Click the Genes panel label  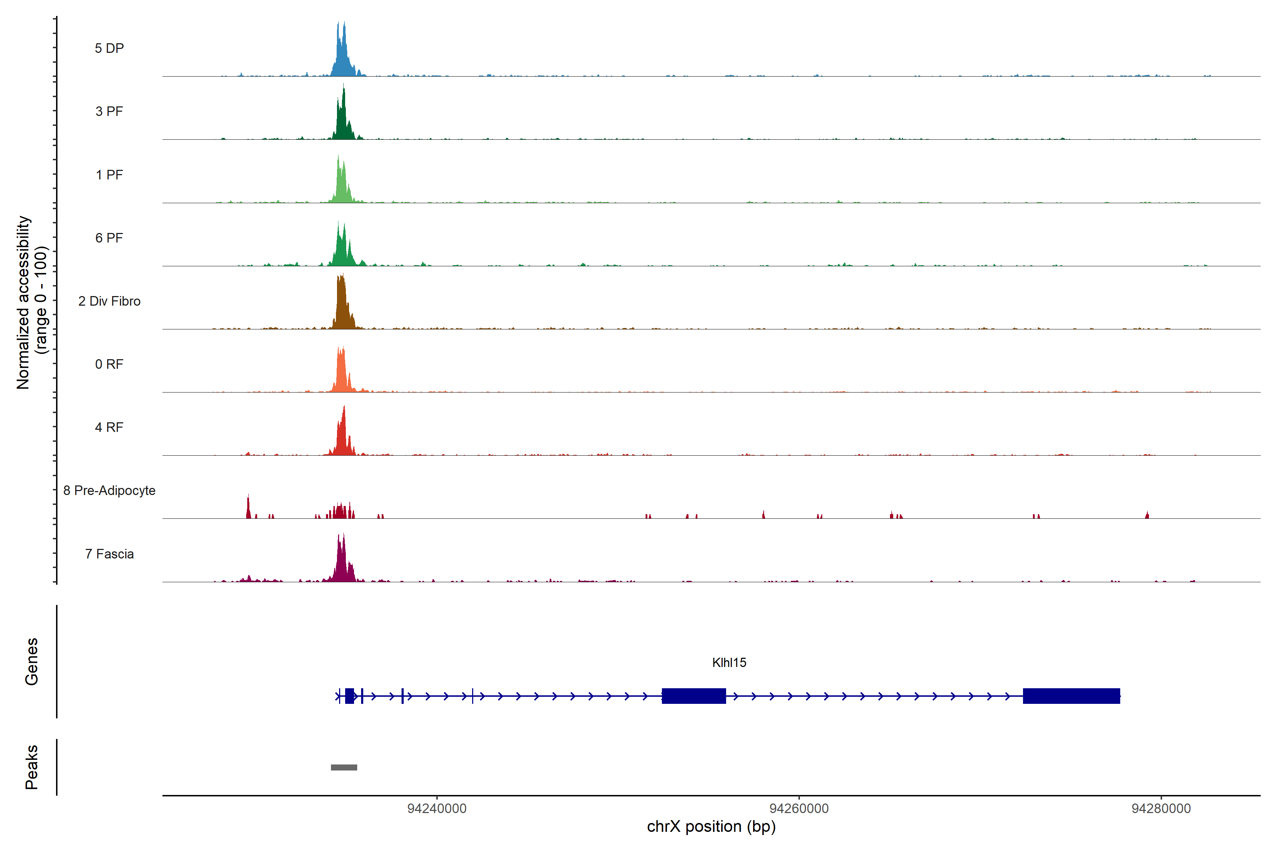pyautogui.click(x=32, y=662)
